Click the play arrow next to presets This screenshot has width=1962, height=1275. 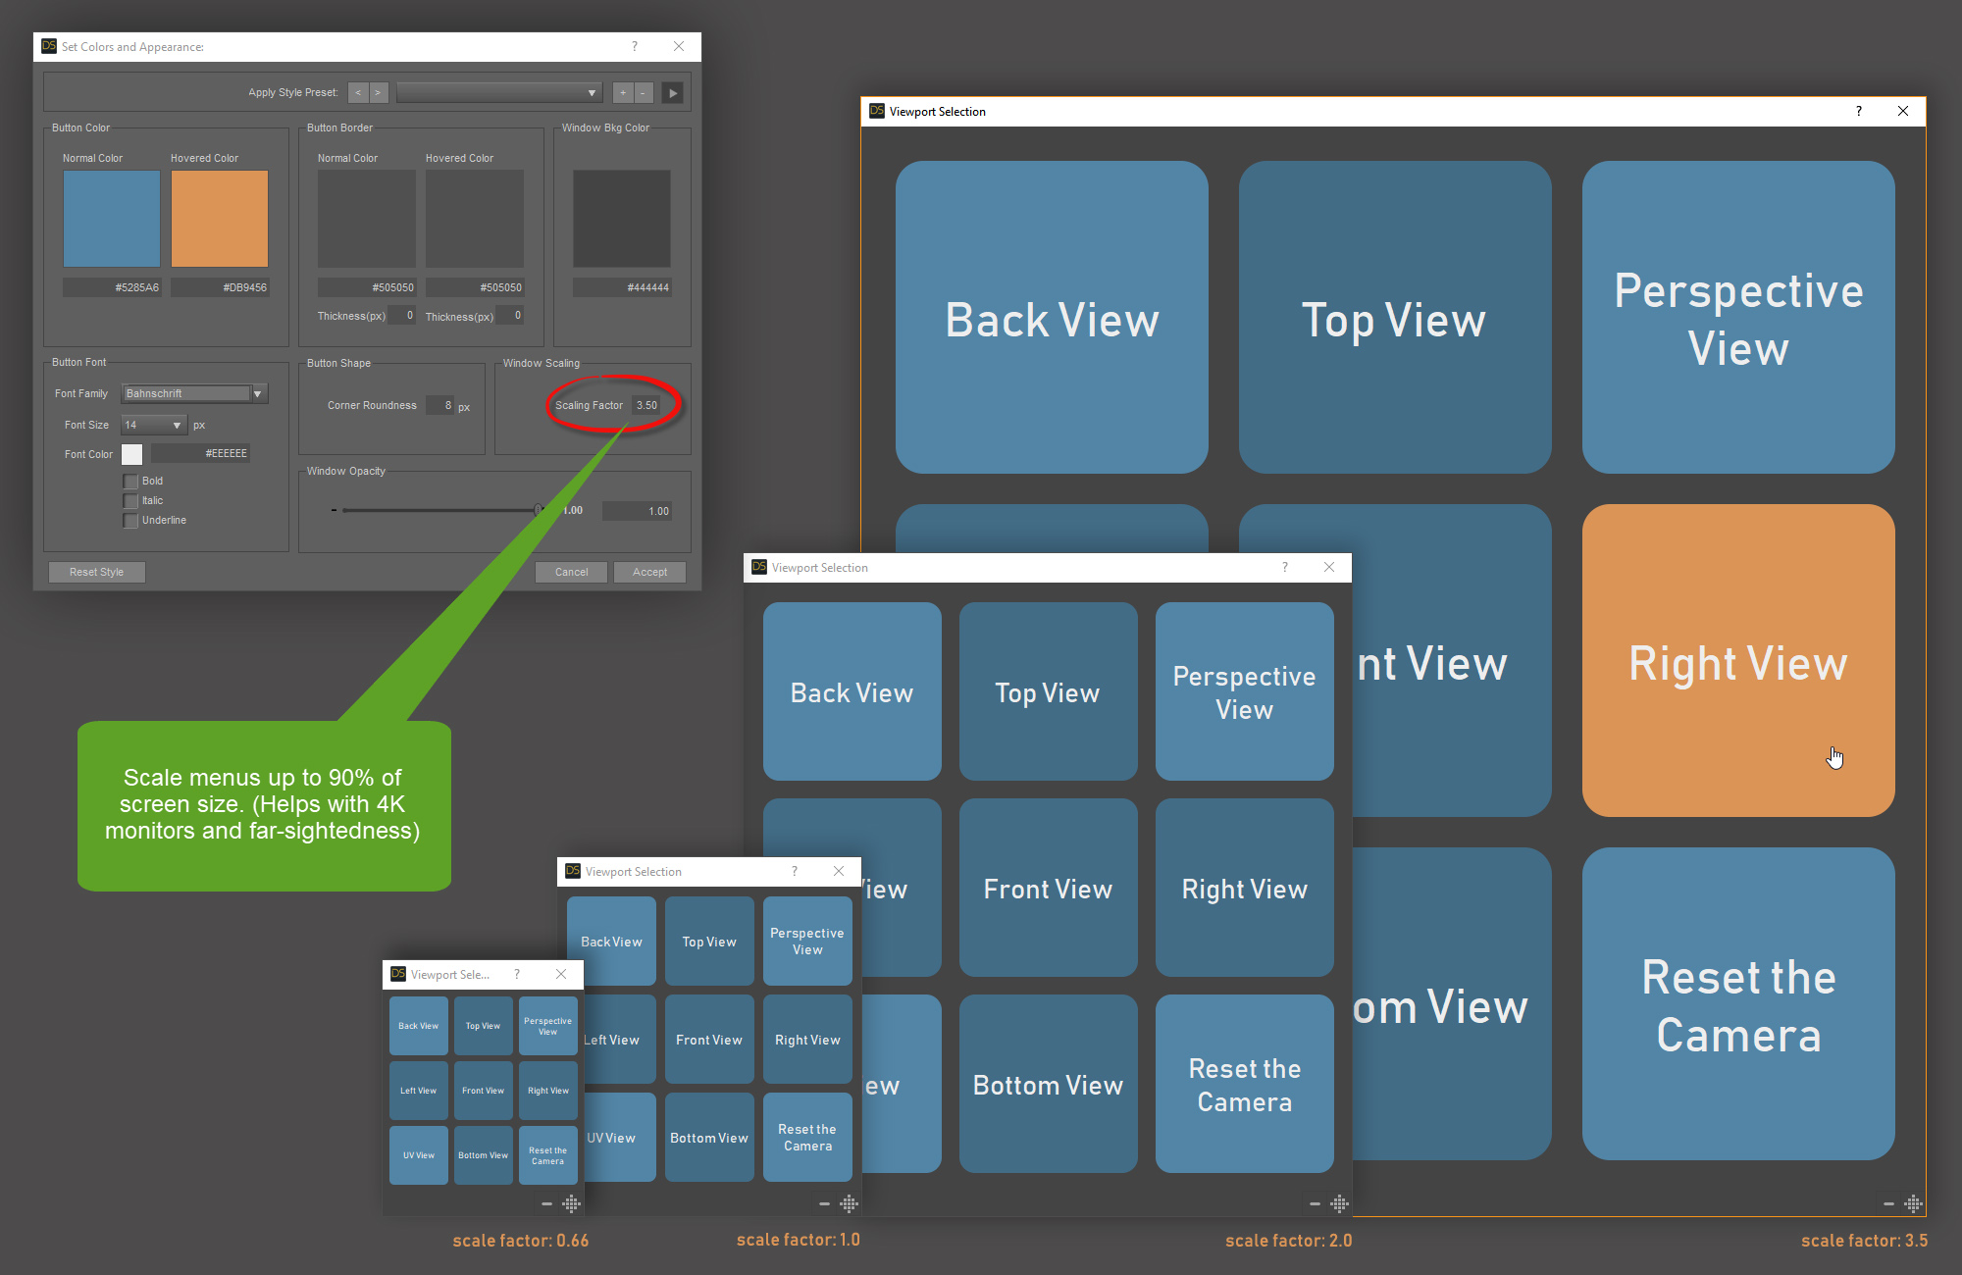tap(673, 93)
